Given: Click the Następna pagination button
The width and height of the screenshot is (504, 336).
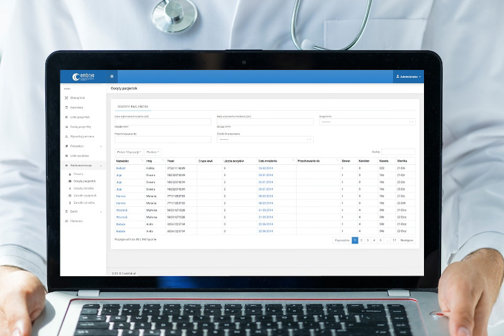Looking at the screenshot, I should tap(406, 240).
